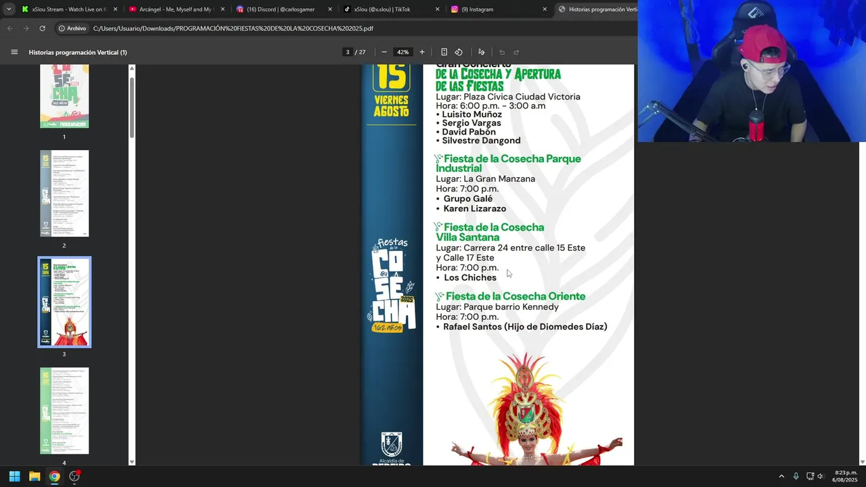This screenshot has width=866, height=487.
Task: Close the Instagram tab
Action: (545, 9)
